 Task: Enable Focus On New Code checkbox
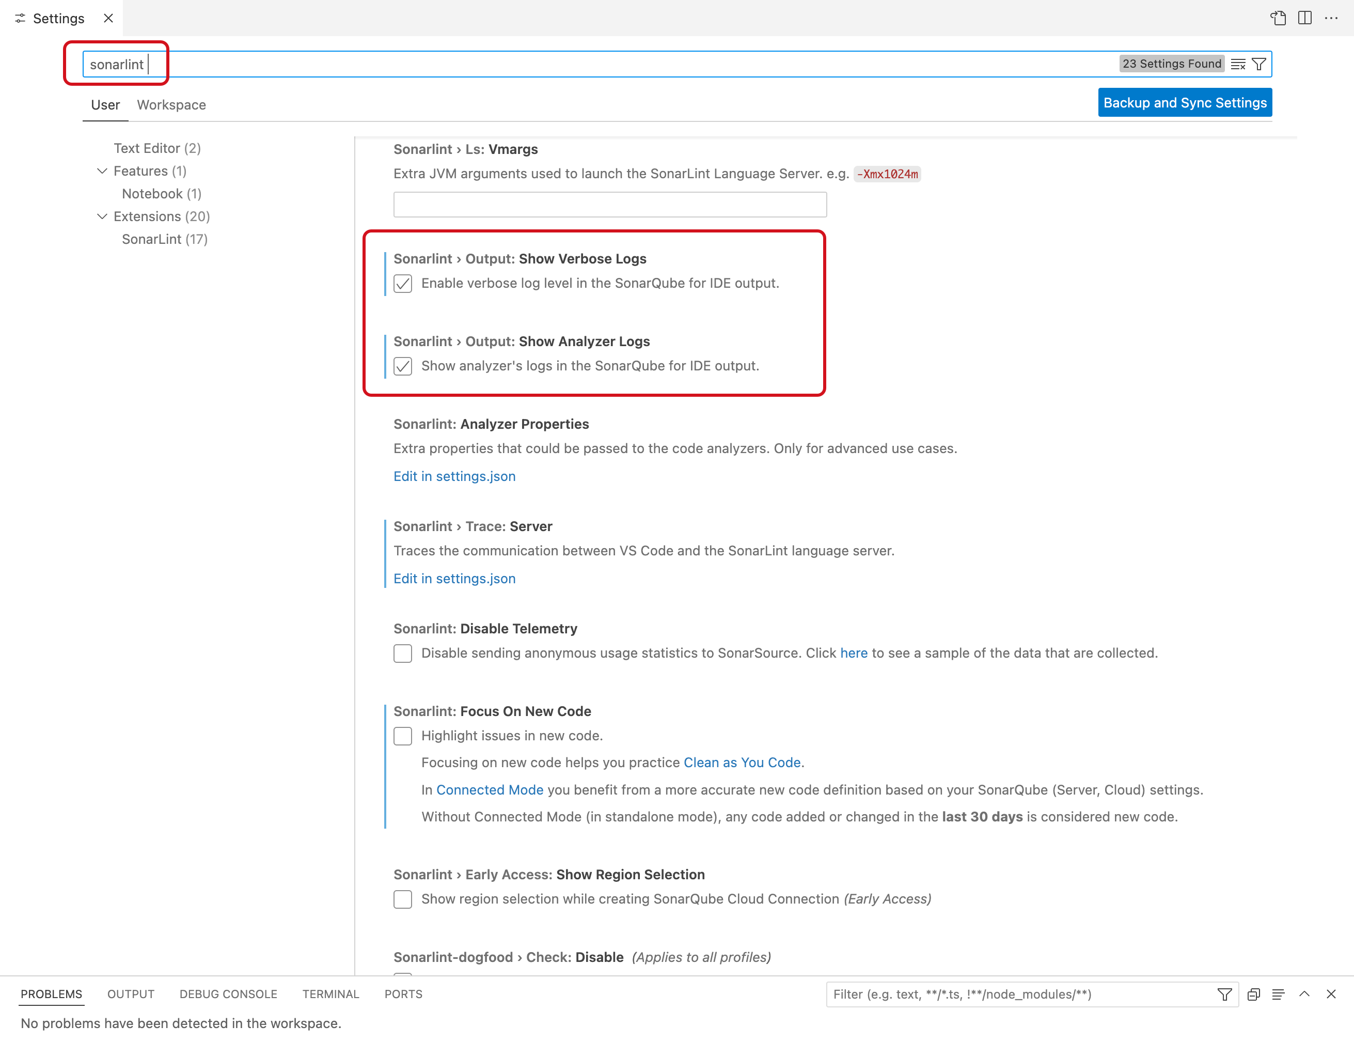403,736
